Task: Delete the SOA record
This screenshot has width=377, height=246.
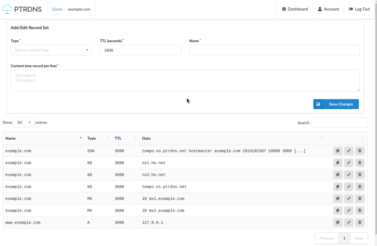Action: (360, 151)
